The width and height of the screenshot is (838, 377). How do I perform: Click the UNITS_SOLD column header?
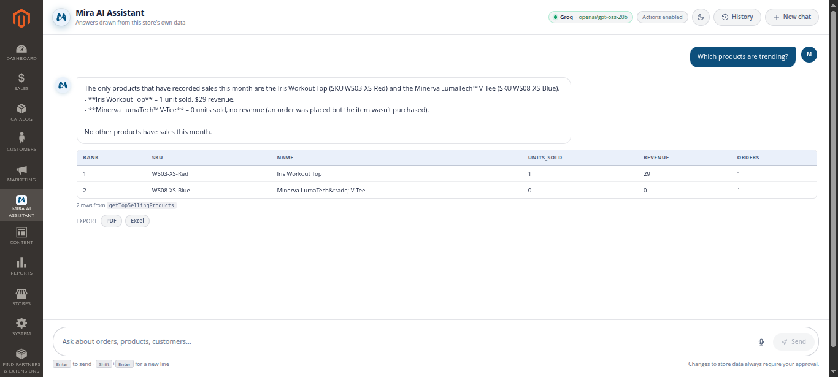point(545,158)
